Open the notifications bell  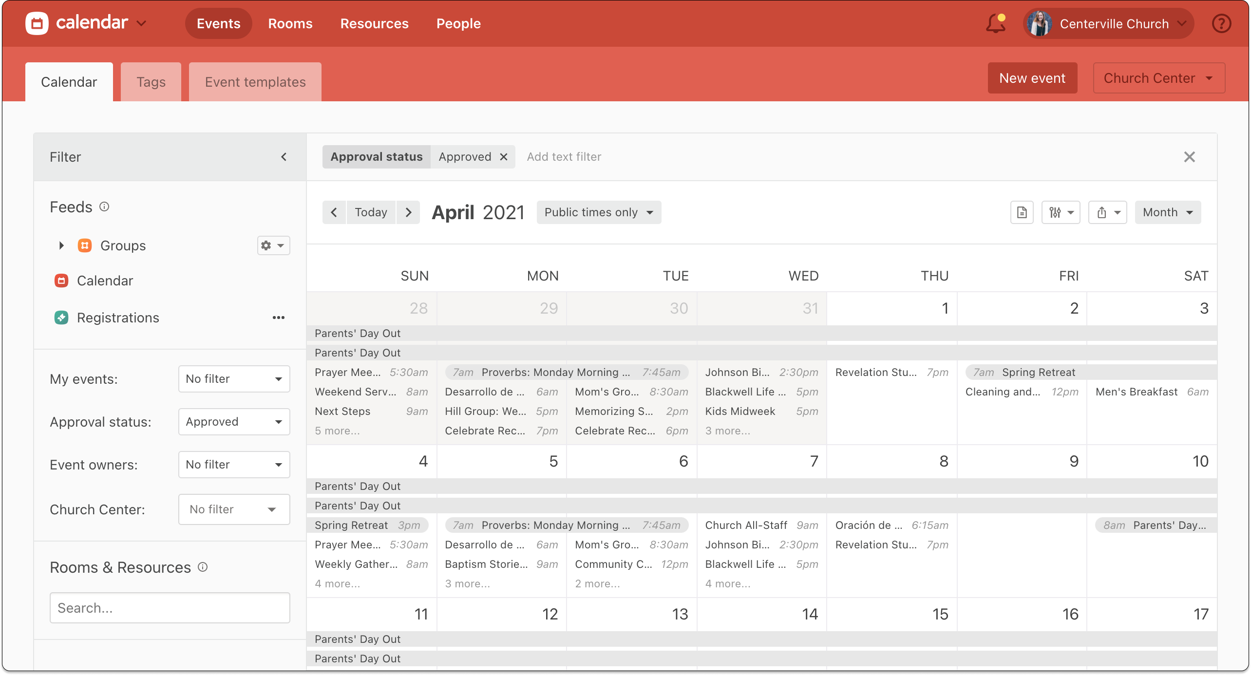point(994,23)
